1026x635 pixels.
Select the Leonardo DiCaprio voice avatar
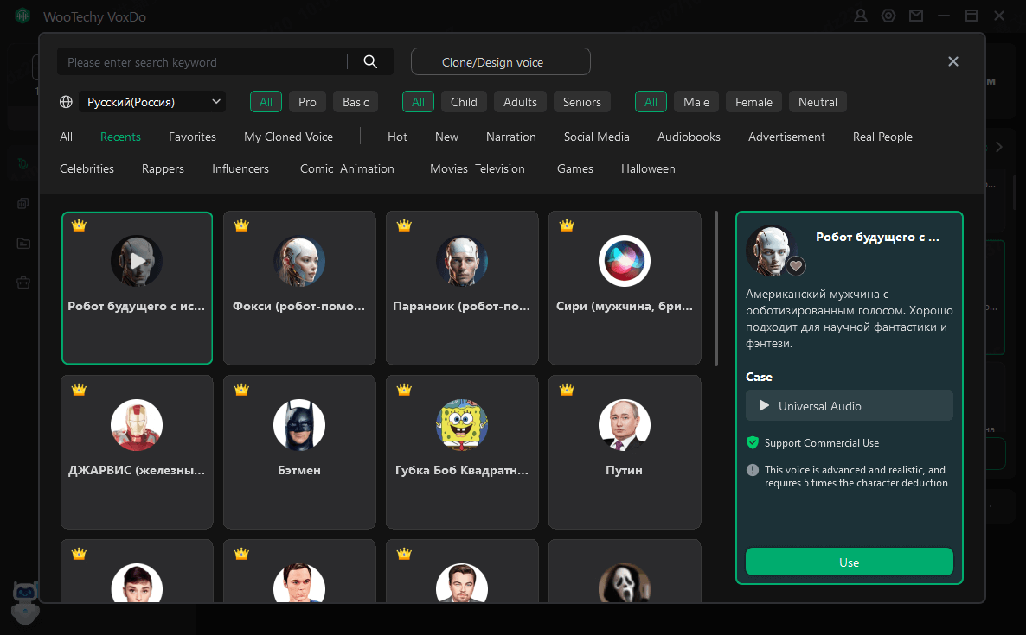(462, 583)
